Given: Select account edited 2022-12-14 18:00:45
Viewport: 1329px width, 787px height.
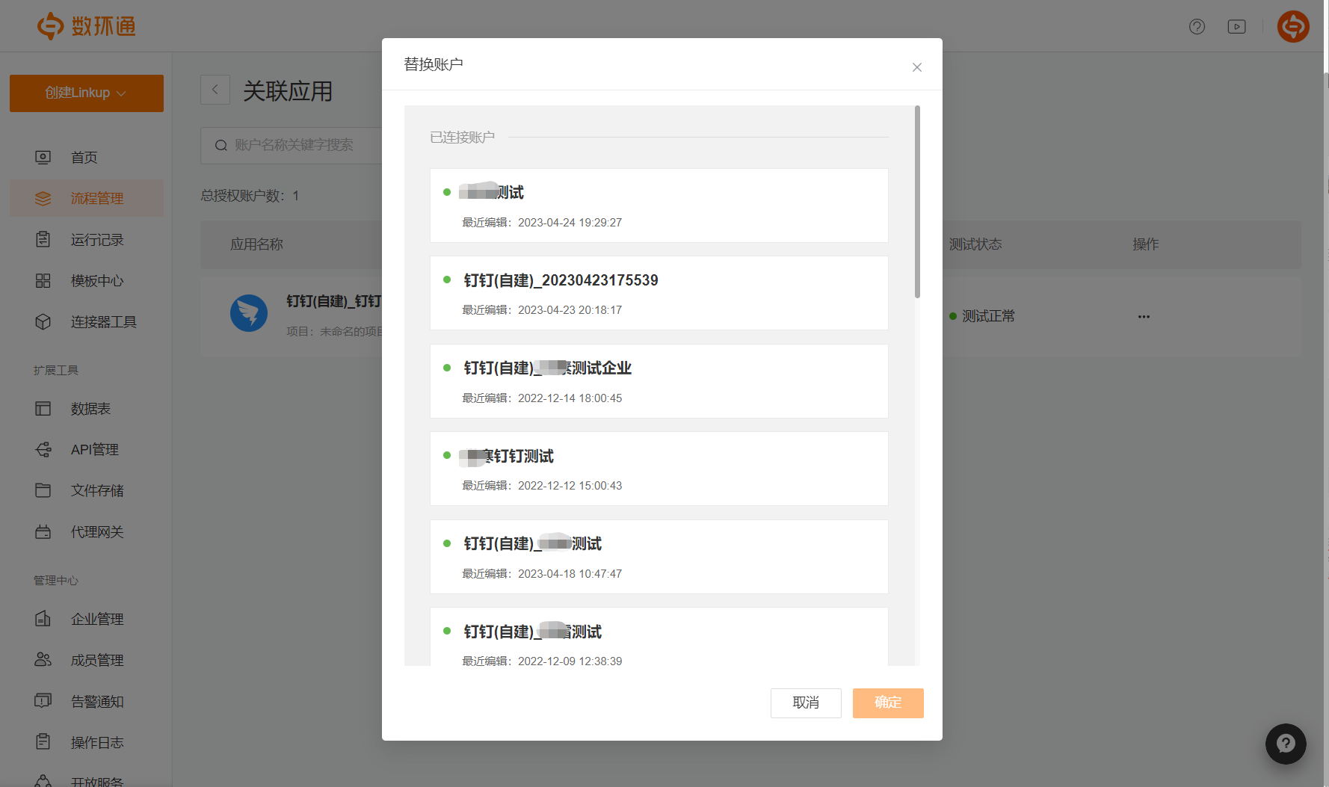Looking at the screenshot, I should click(x=659, y=381).
